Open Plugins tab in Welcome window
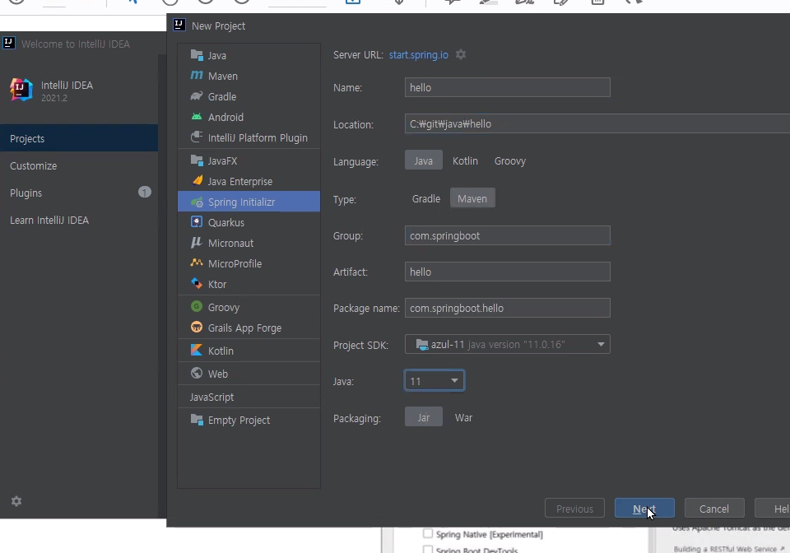Screen dimensions: 790x553 pos(79,193)
